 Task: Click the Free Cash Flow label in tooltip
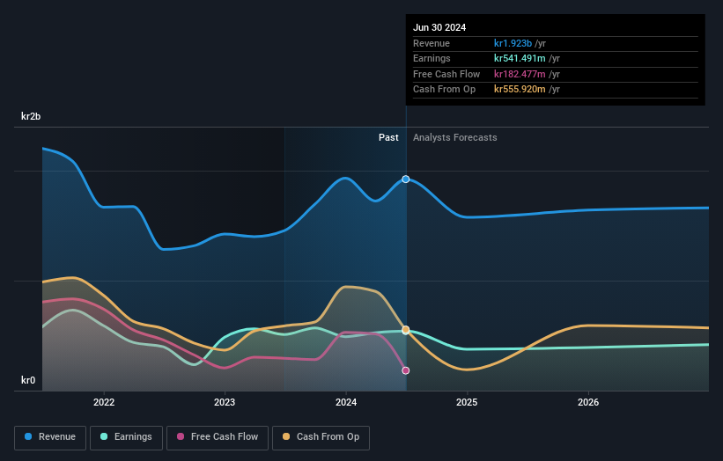coord(446,74)
